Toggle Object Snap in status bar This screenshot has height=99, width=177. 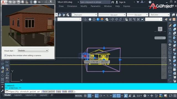pyautogui.click(x=119, y=96)
